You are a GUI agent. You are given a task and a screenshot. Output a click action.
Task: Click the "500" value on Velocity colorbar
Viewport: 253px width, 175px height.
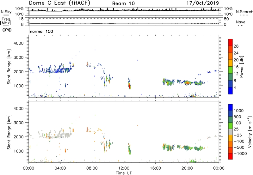click(237, 117)
